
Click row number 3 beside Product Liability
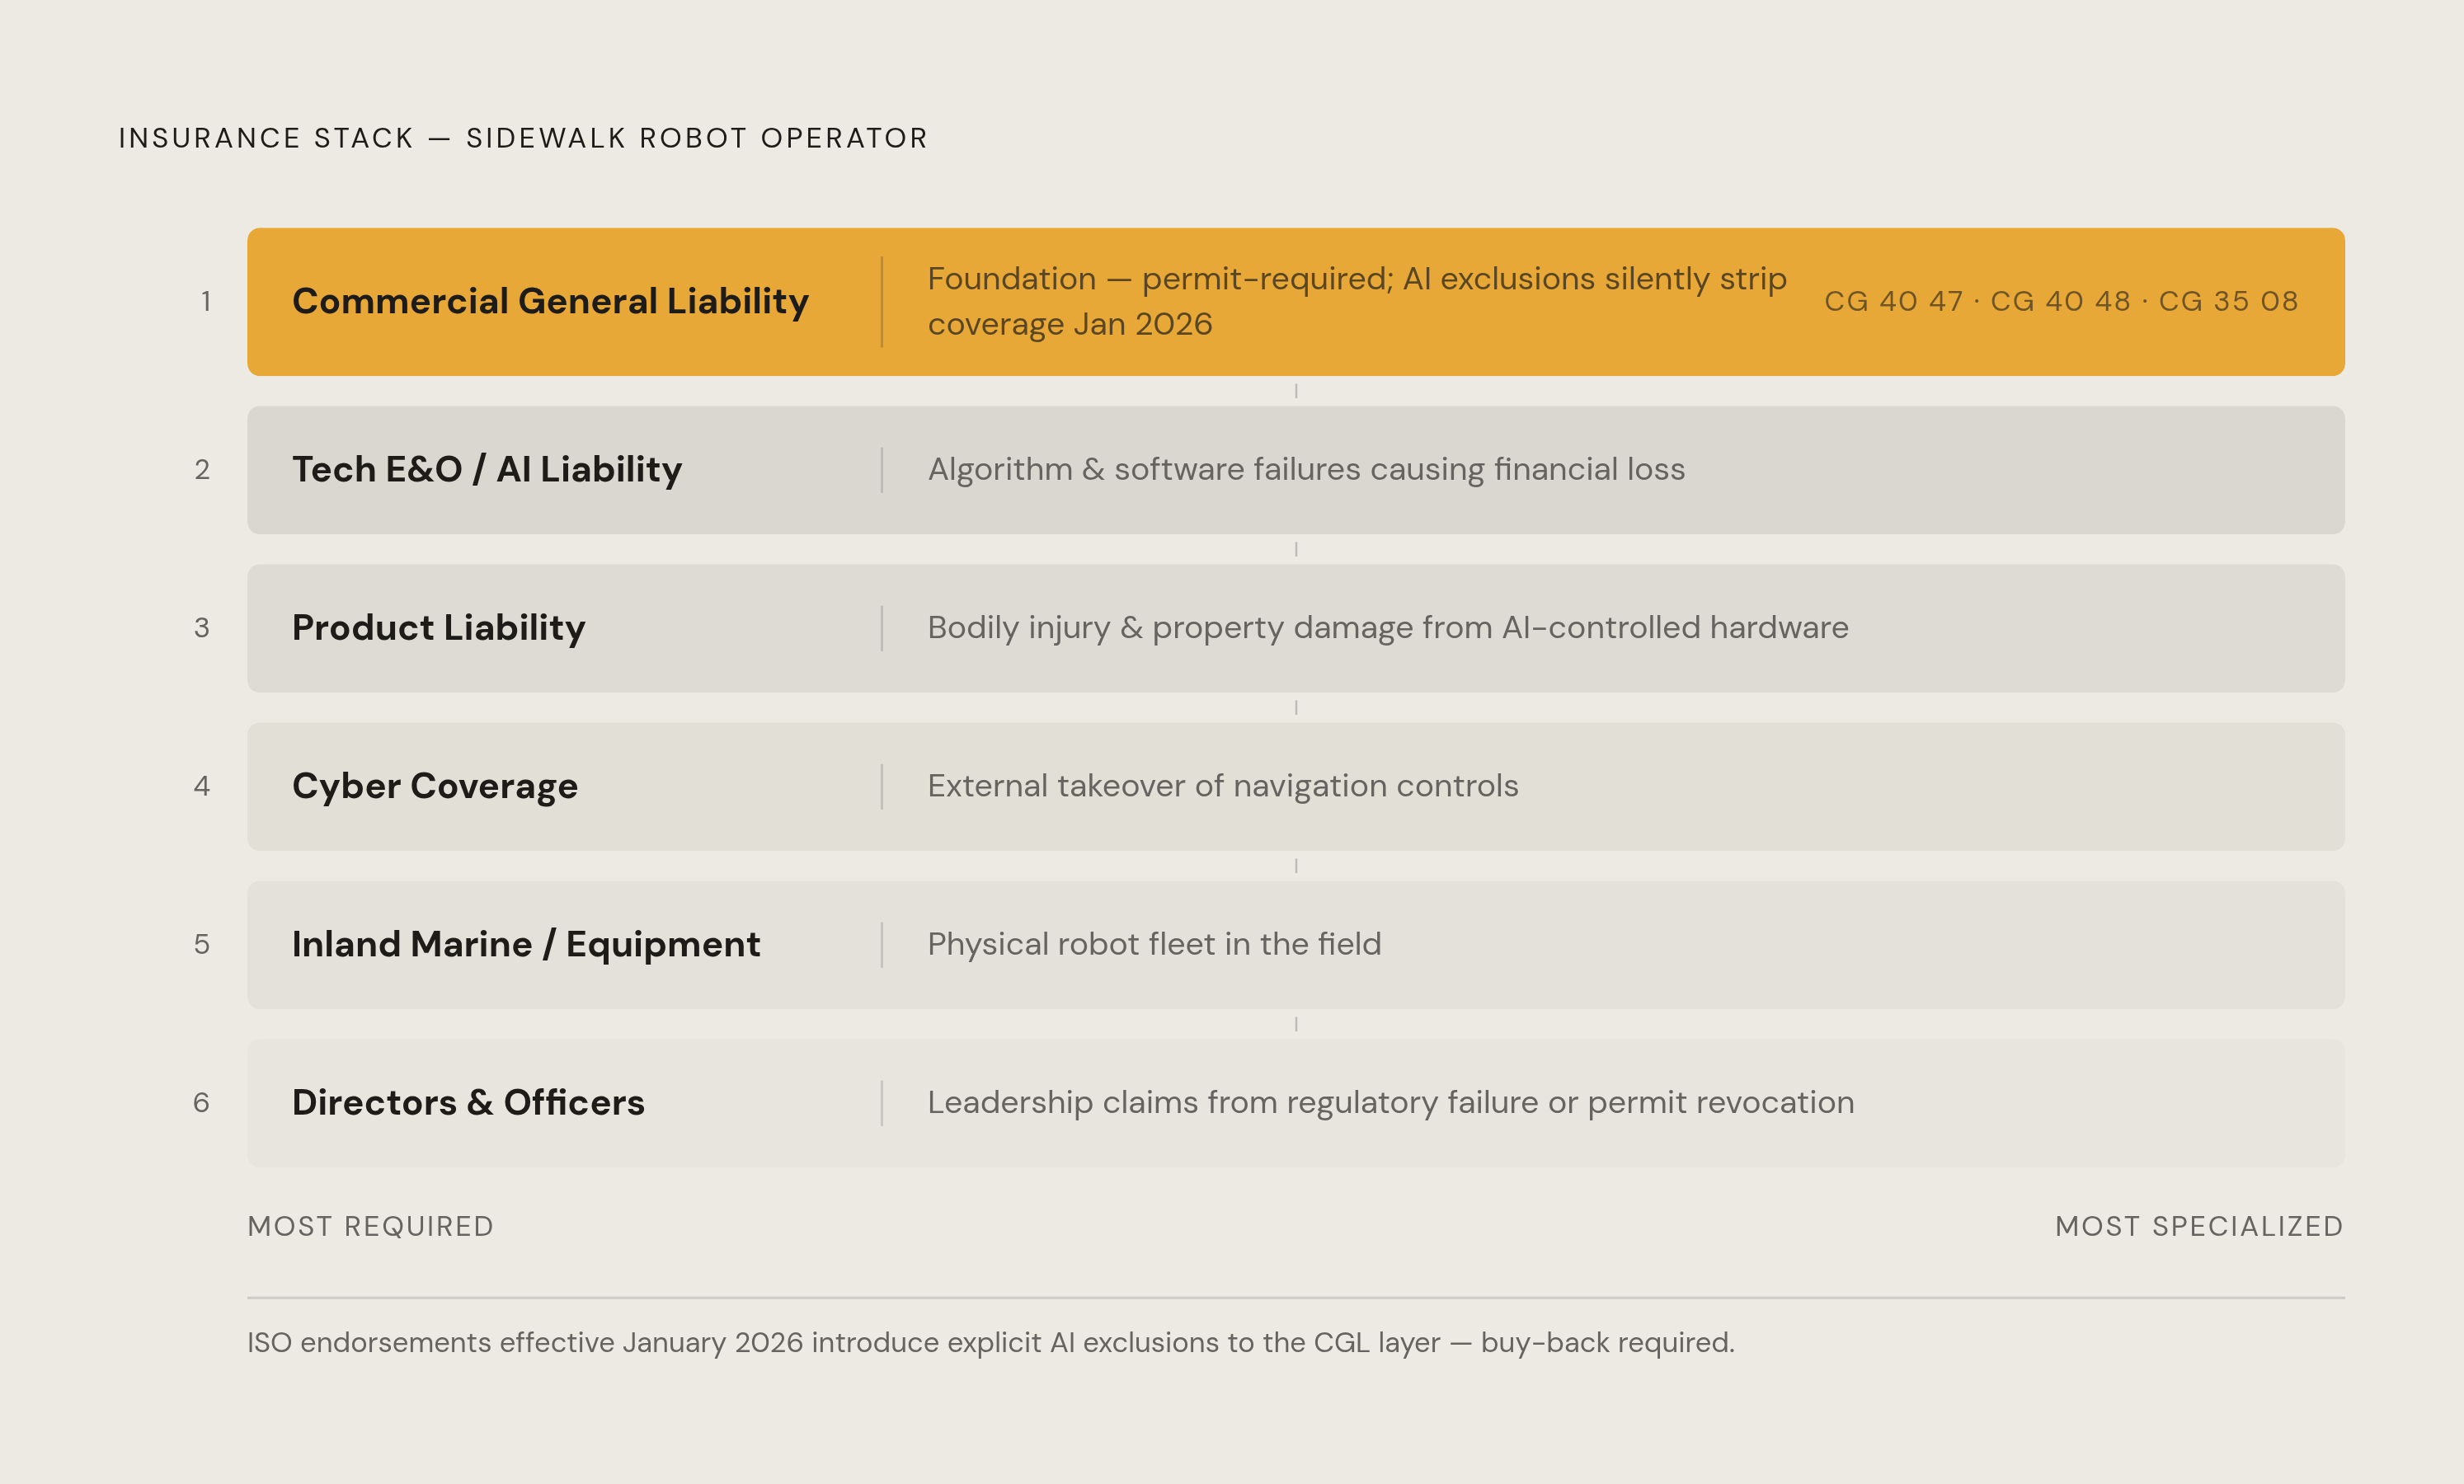pos(202,628)
